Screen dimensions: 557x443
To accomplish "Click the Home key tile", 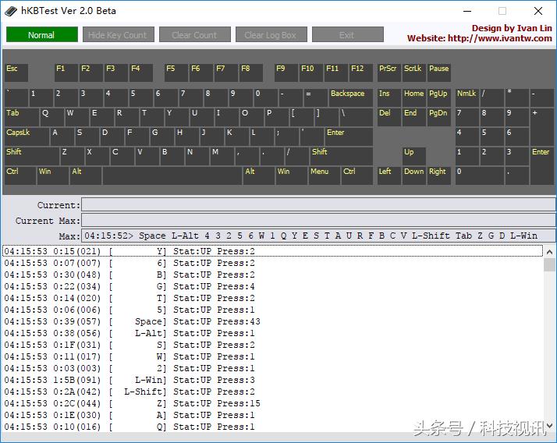I will (413, 97).
